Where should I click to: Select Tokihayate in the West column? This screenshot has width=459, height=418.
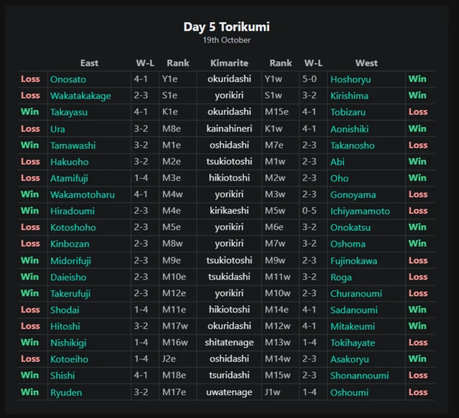[x=354, y=343]
